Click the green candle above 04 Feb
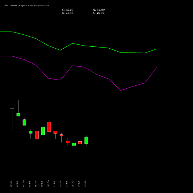 tap(24, 122)
